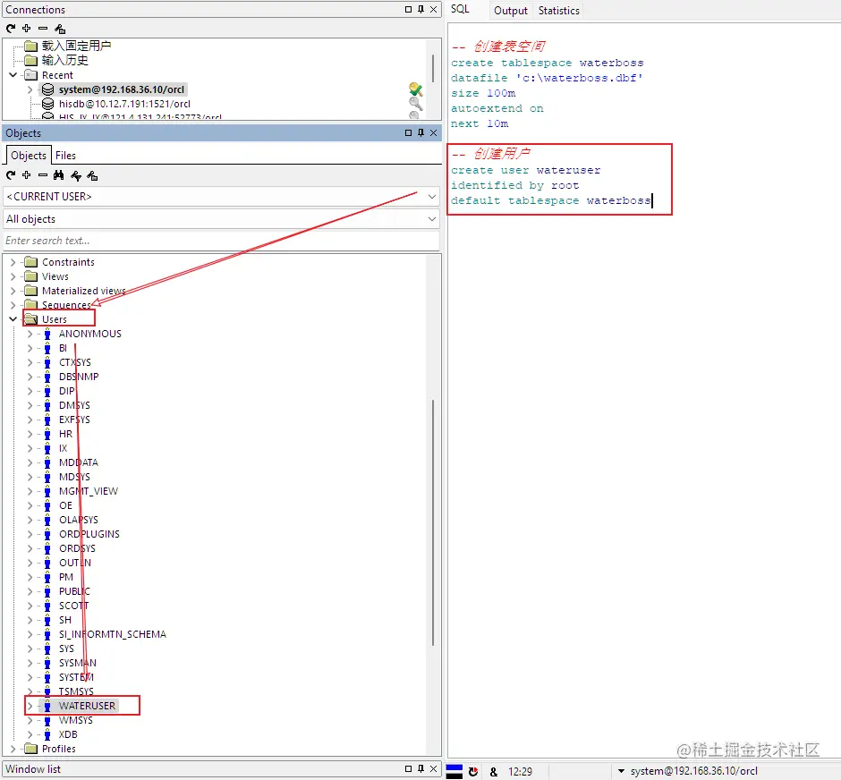
Task: Select the MGMT_VIEW user
Action: pyautogui.click(x=89, y=491)
